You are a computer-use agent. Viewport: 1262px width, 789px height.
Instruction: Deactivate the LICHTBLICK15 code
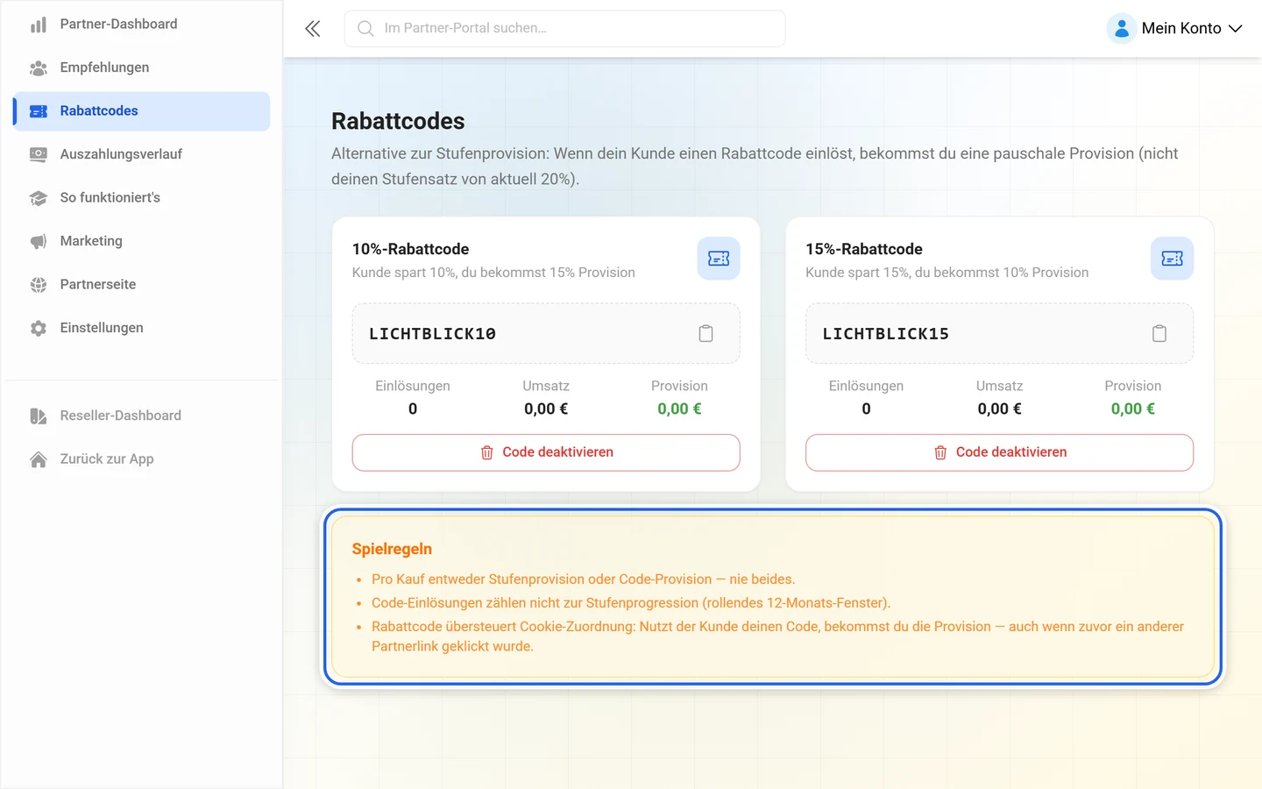click(x=999, y=452)
